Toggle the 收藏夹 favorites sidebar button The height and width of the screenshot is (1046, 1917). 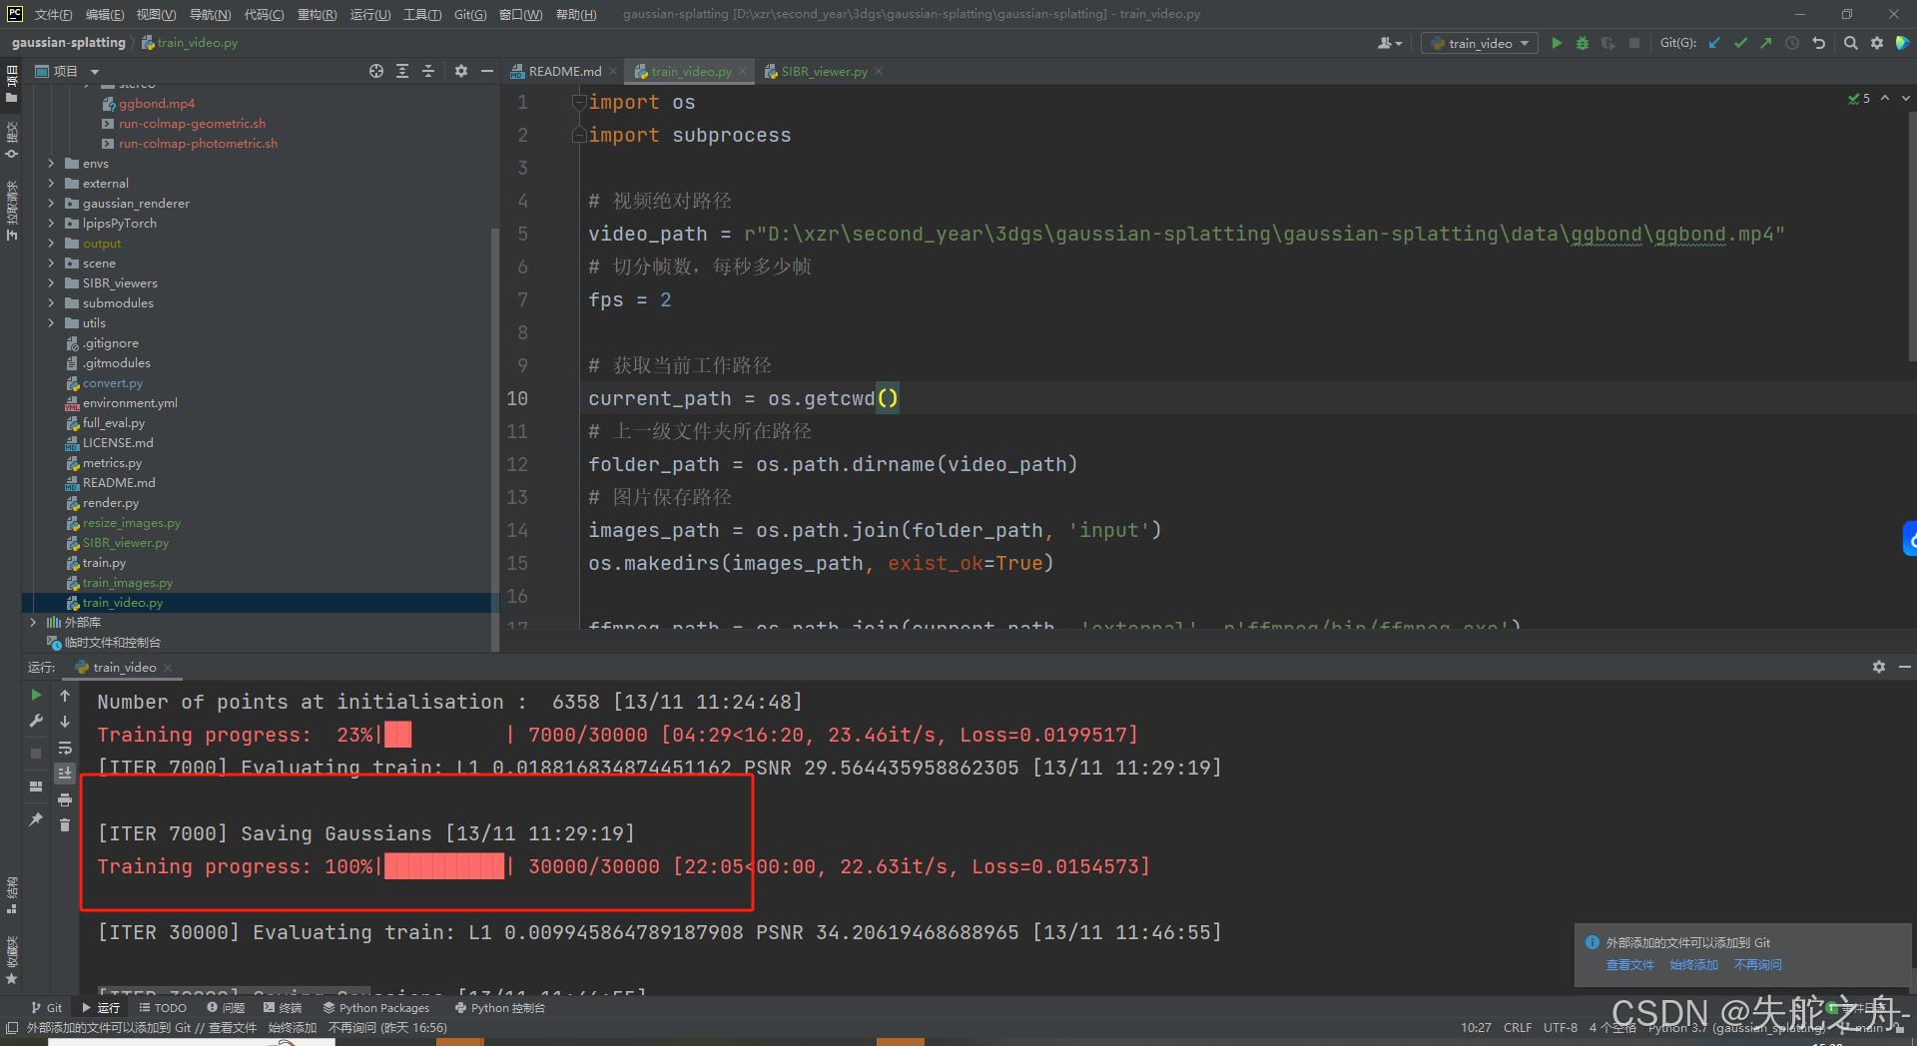pos(12,959)
